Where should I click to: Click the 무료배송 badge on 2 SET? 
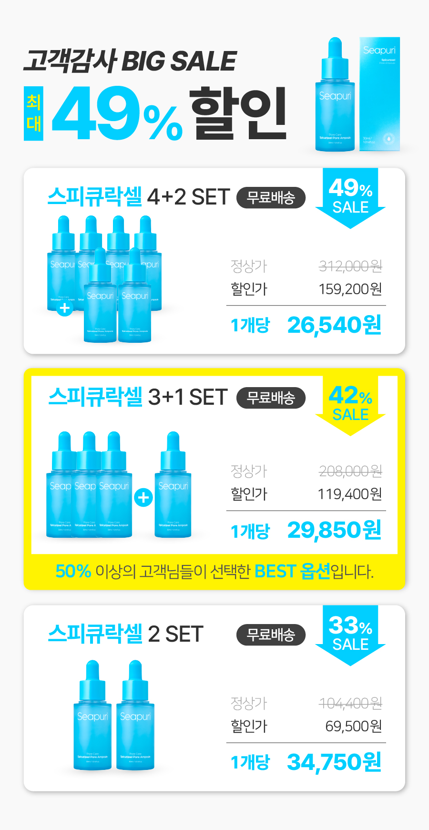271,635
